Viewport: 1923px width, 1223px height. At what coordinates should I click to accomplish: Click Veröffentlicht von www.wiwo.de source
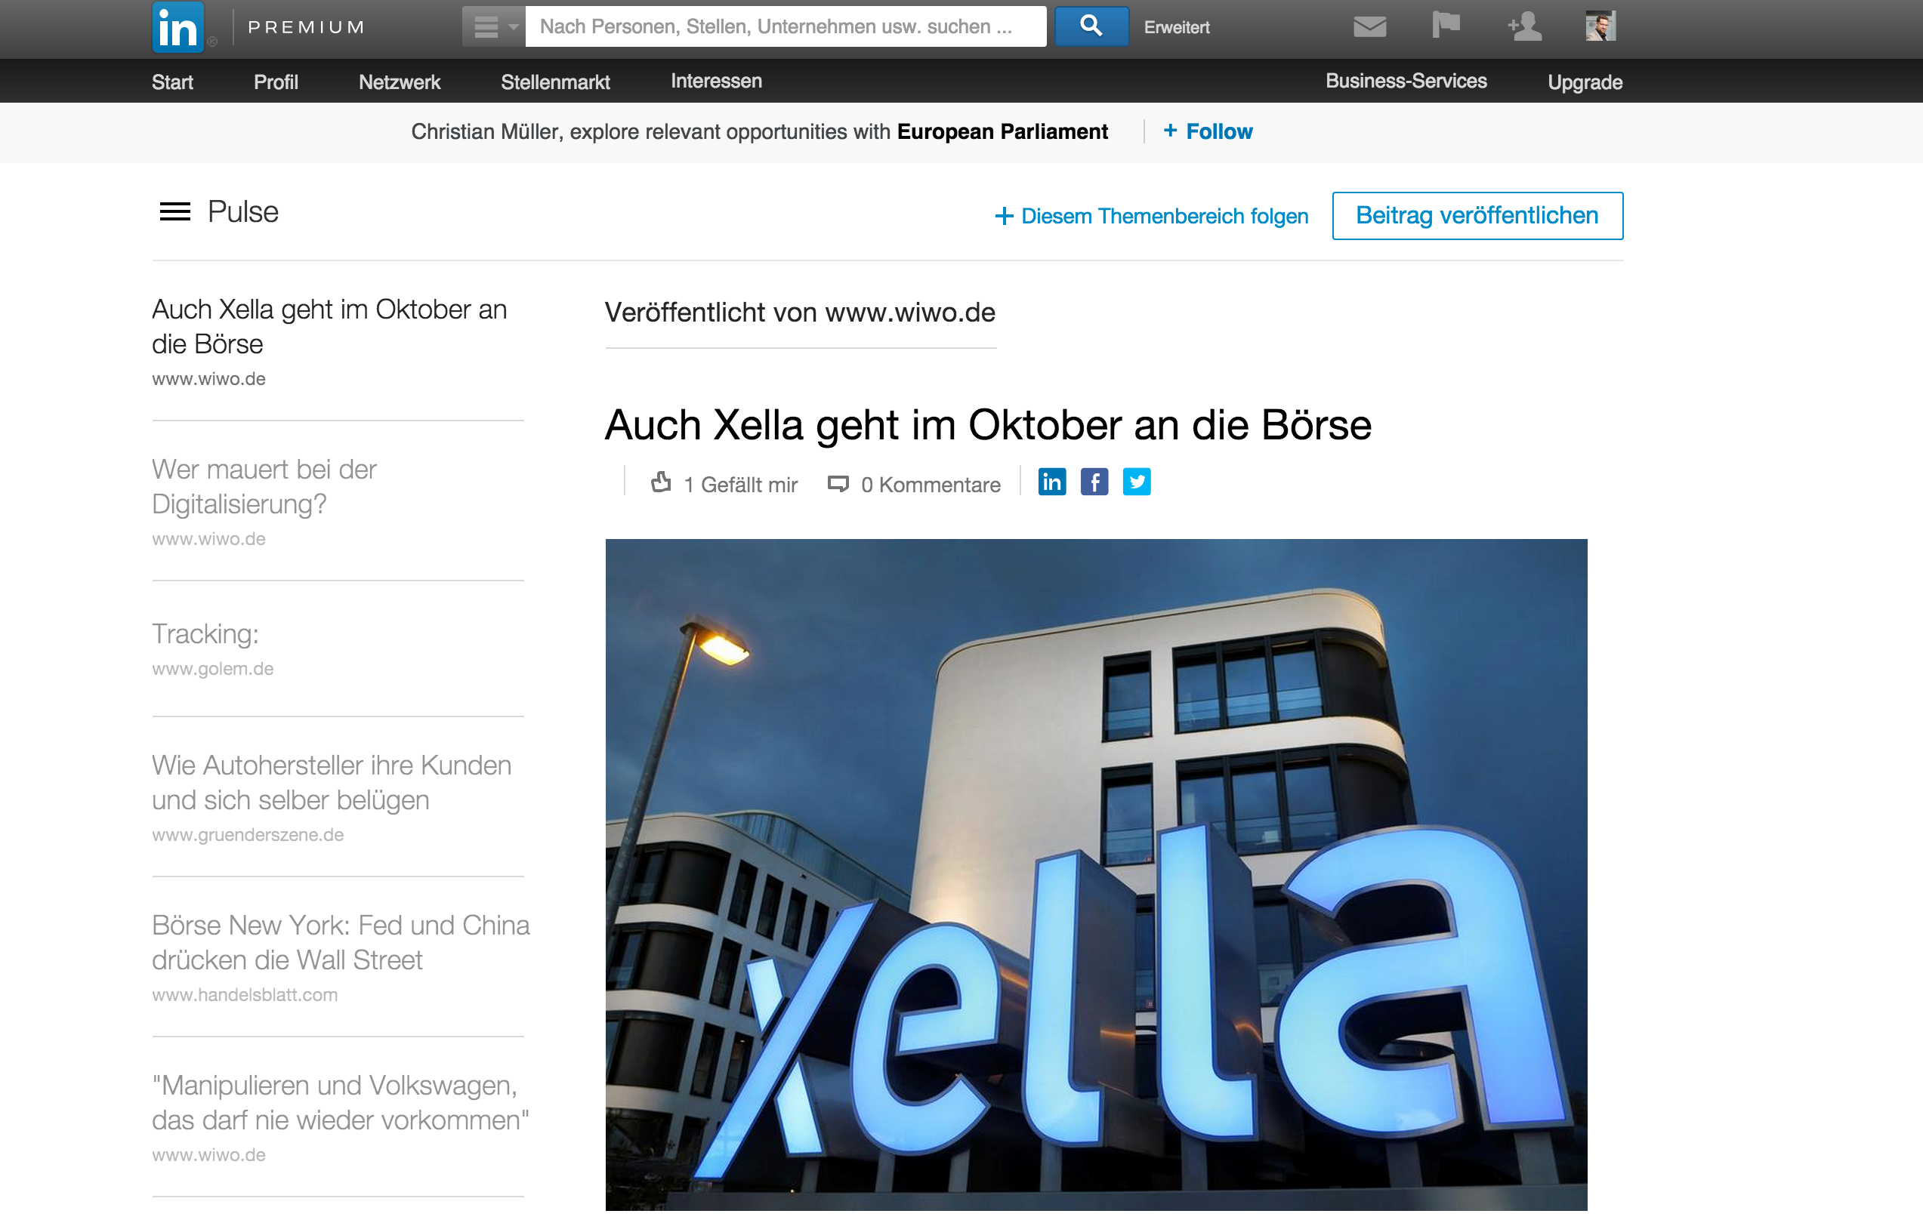point(800,313)
